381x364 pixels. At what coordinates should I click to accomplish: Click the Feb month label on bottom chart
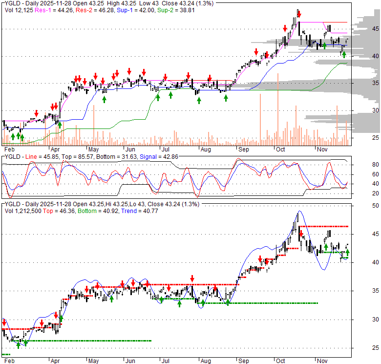(x=9, y=361)
